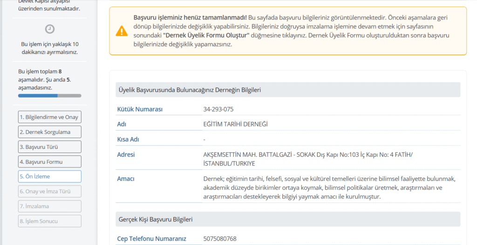
Task: Click the bold "Dernek Üyelik Formu Oluştur" text
Action: (x=206, y=36)
